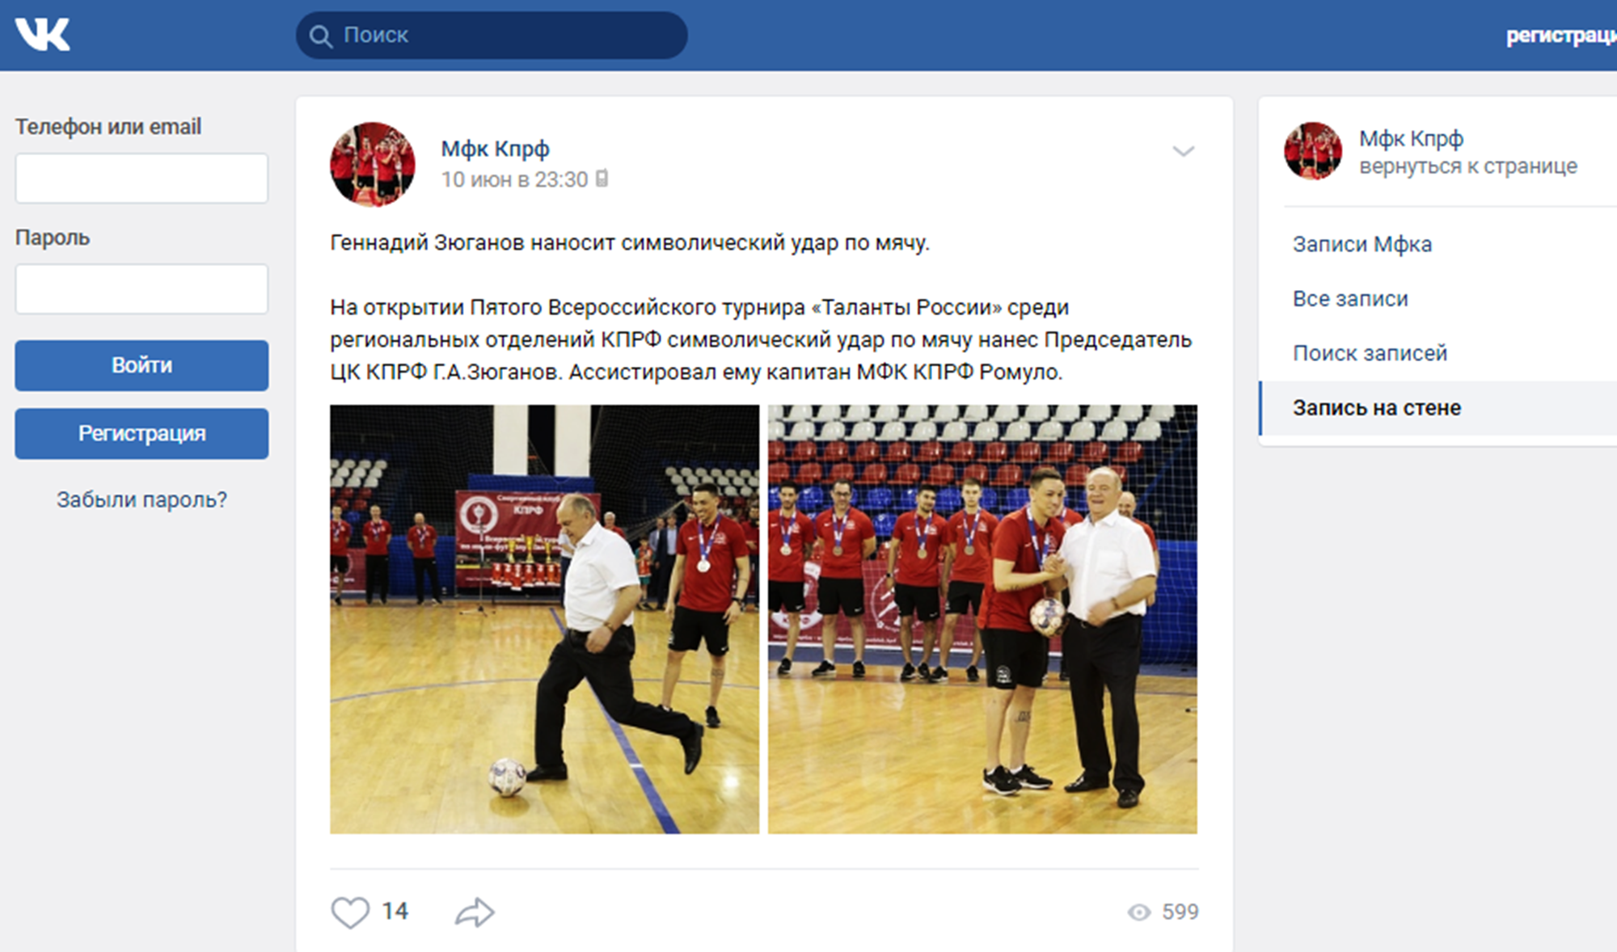The height and width of the screenshot is (952, 1617).
Task: Click the VK logo in header
Action: click(x=43, y=35)
